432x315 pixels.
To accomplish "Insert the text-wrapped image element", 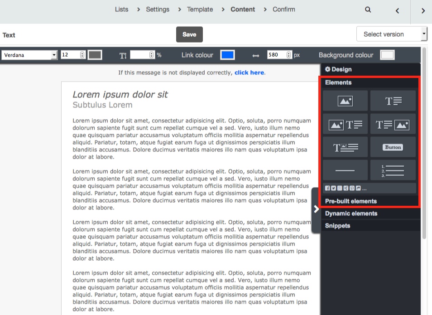I will click(x=345, y=147).
